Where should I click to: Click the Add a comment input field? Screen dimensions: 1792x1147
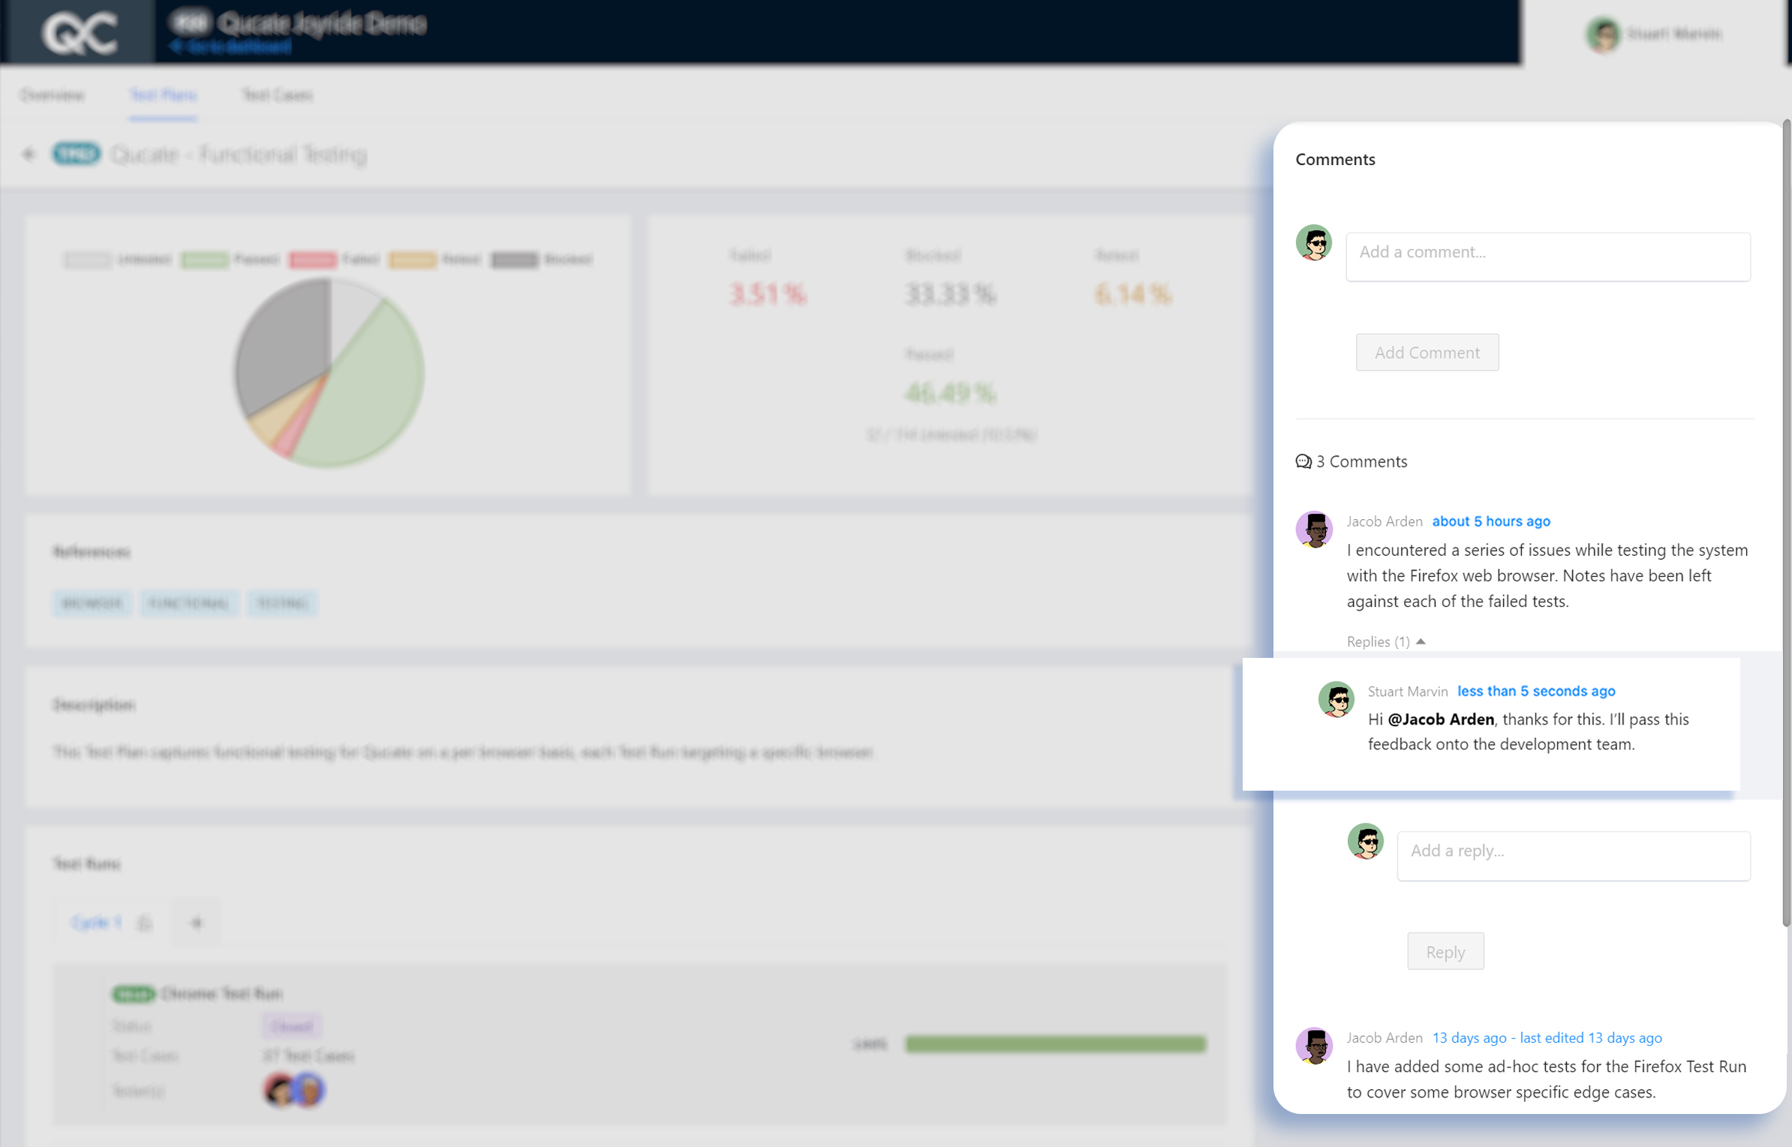click(1547, 256)
